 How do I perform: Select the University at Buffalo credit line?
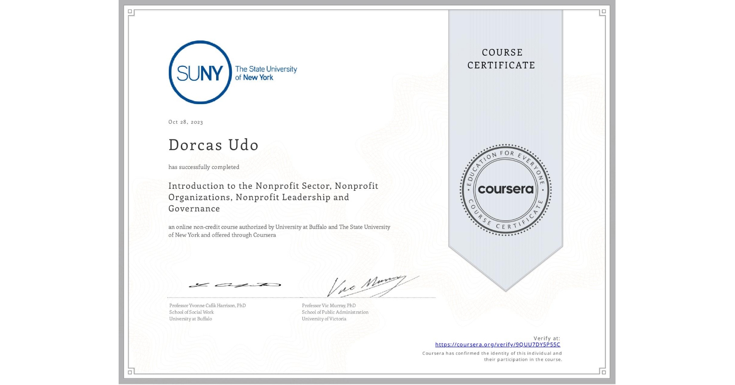190,319
